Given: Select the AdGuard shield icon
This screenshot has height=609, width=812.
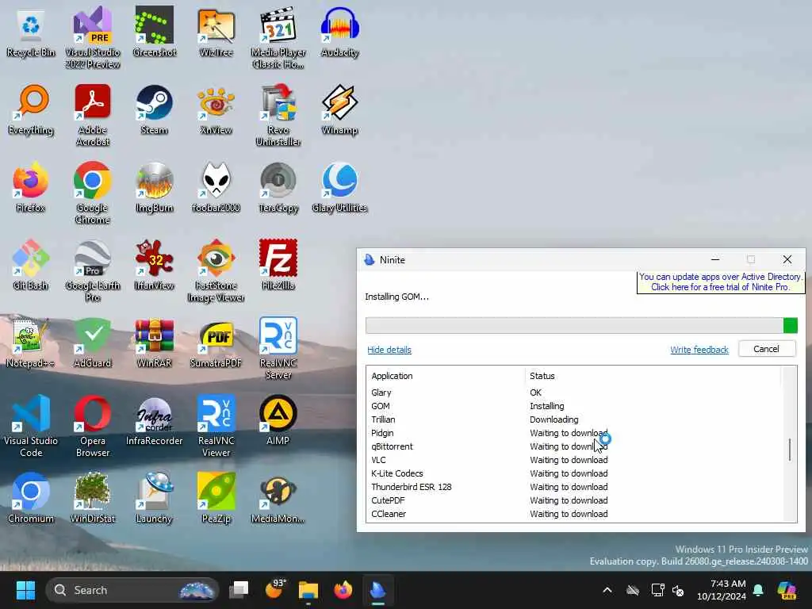Looking at the screenshot, I should 93,343.
